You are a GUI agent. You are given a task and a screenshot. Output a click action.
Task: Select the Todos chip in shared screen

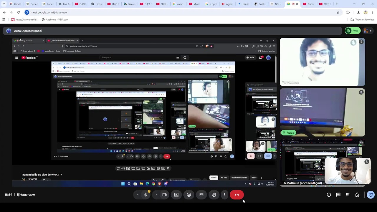[214, 178]
